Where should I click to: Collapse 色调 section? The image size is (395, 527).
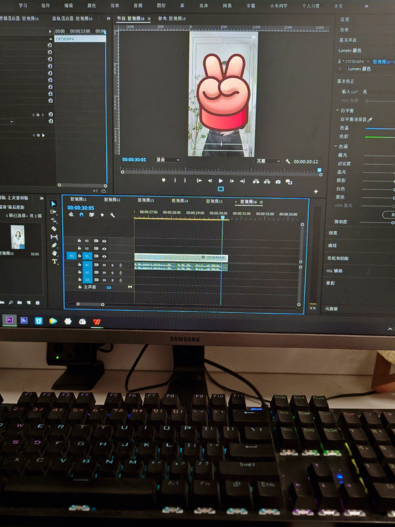point(336,146)
